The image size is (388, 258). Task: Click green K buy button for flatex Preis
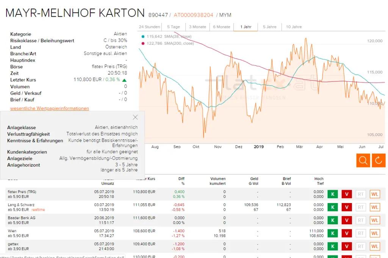[333, 194]
